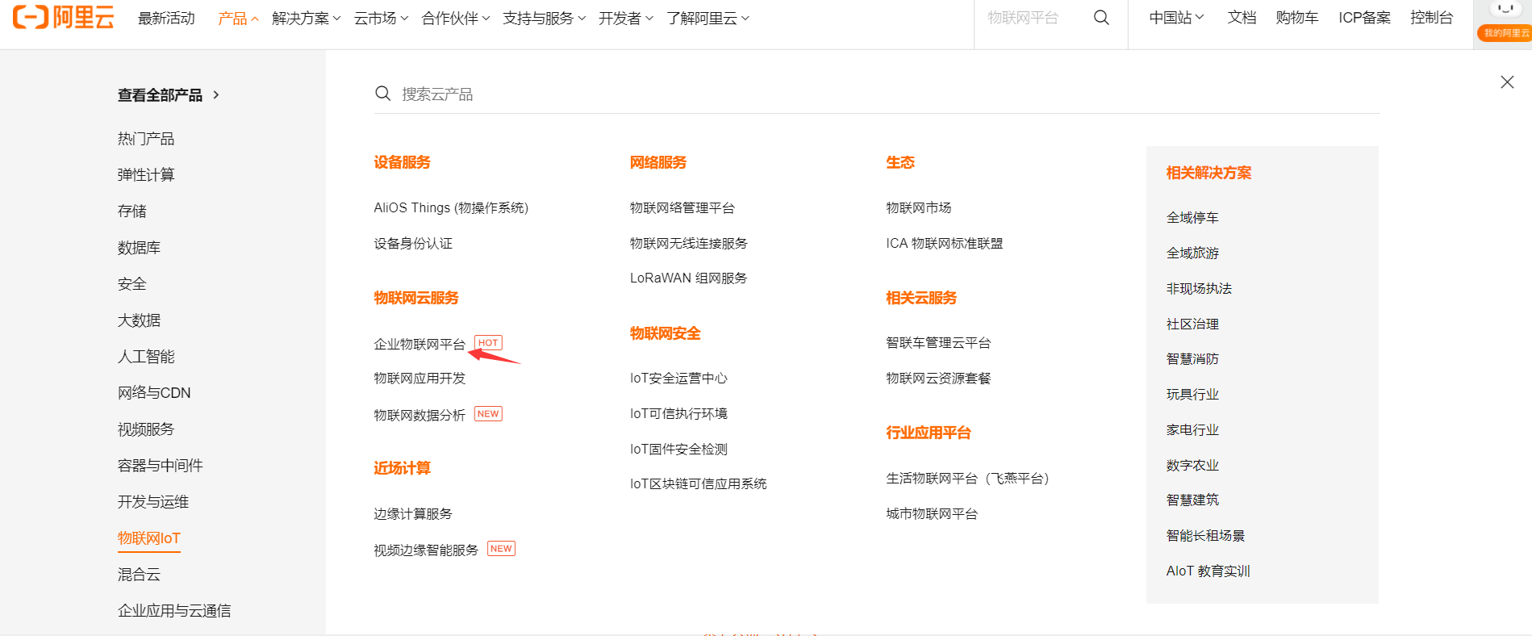This screenshot has width=1532, height=636.
Task: Open 企业物联网平台 product link
Action: click(x=420, y=344)
